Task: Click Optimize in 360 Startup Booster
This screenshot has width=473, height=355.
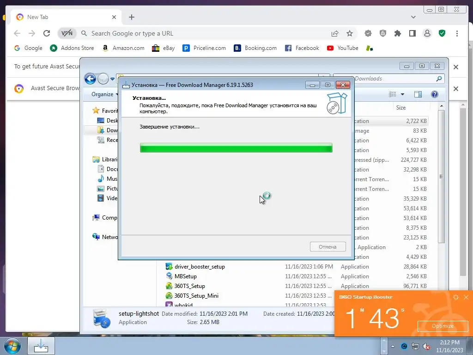Action: (x=442, y=326)
